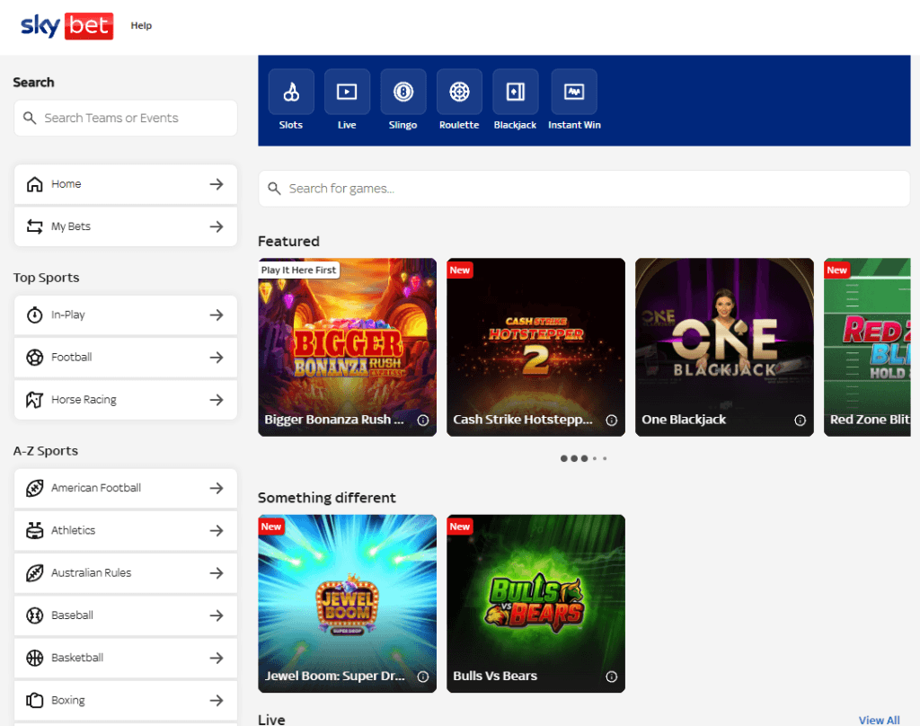920x726 pixels.
Task: Select the Slingo text label
Action: pos(403,125)
